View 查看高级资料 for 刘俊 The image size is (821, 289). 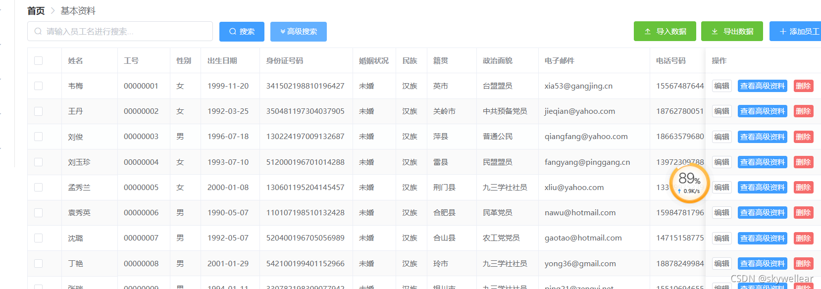pyautogui.click(x=763, y=137)
